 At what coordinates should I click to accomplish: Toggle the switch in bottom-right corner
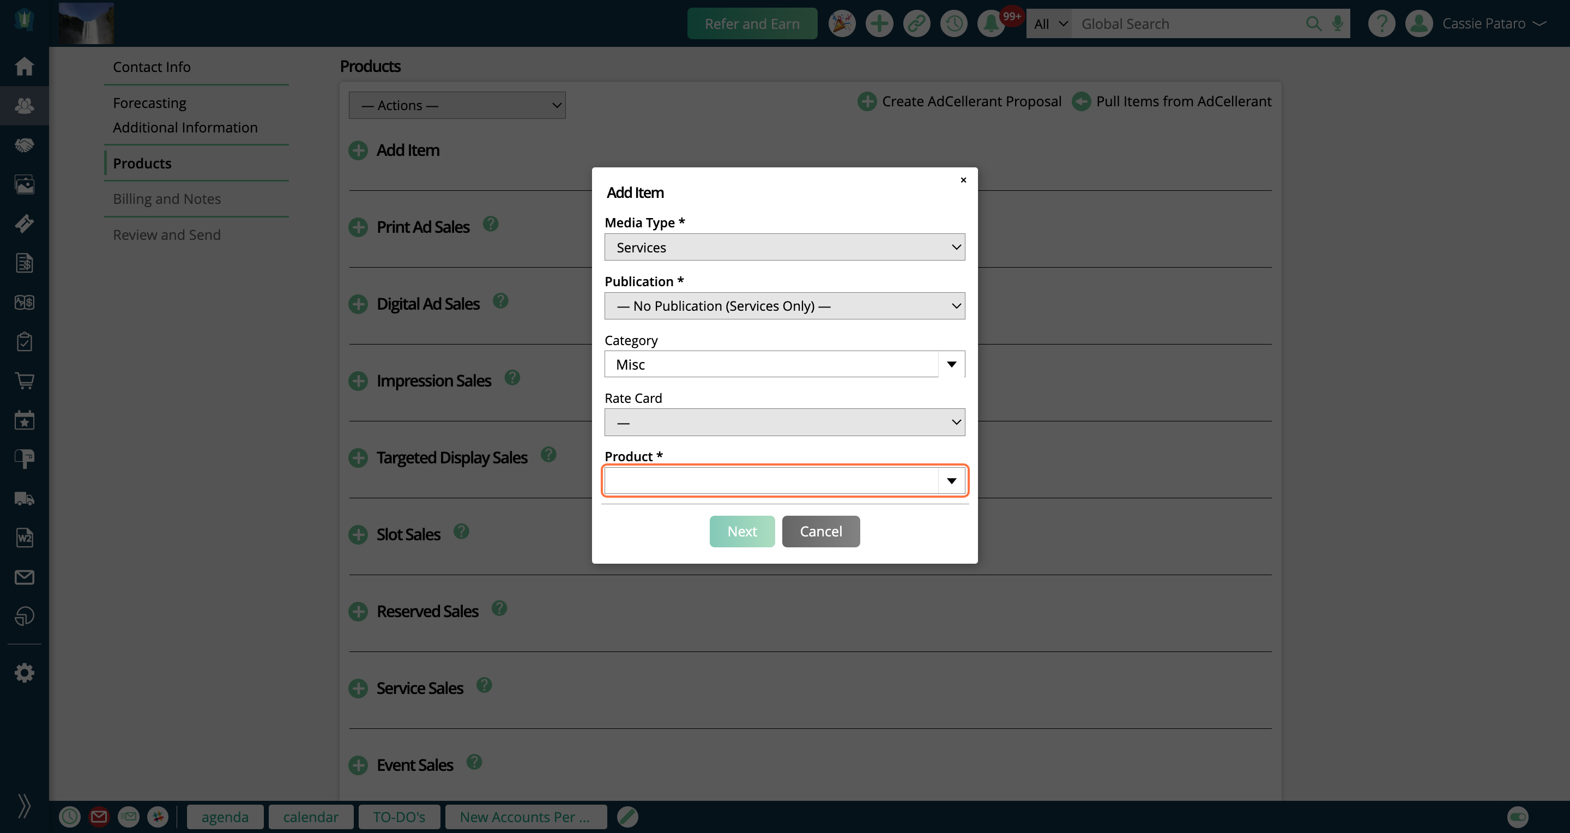pos(1518,817)
